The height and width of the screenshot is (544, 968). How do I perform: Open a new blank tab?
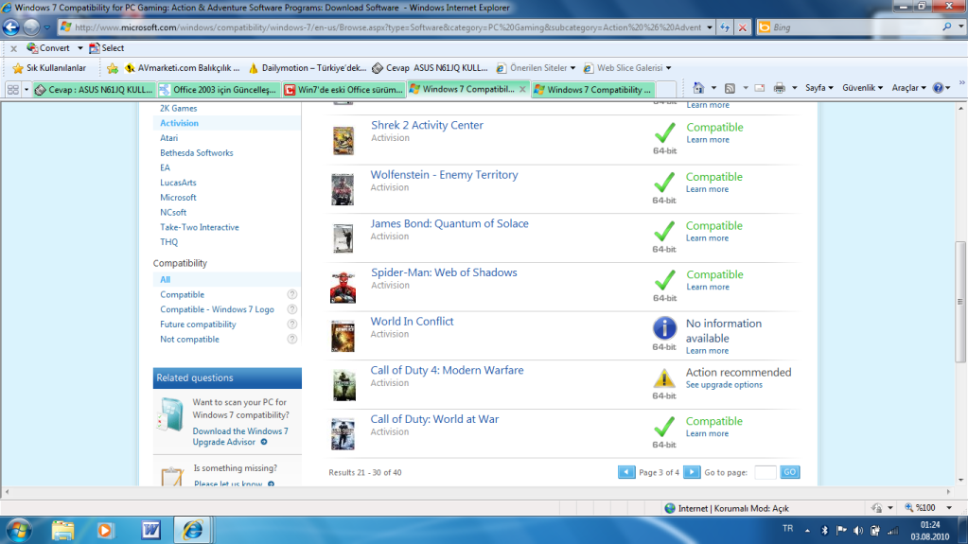(665, 90)
